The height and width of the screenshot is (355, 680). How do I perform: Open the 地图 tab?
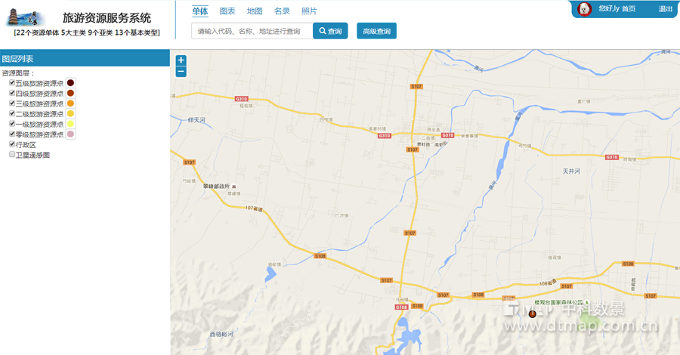(x=255, y=11)
